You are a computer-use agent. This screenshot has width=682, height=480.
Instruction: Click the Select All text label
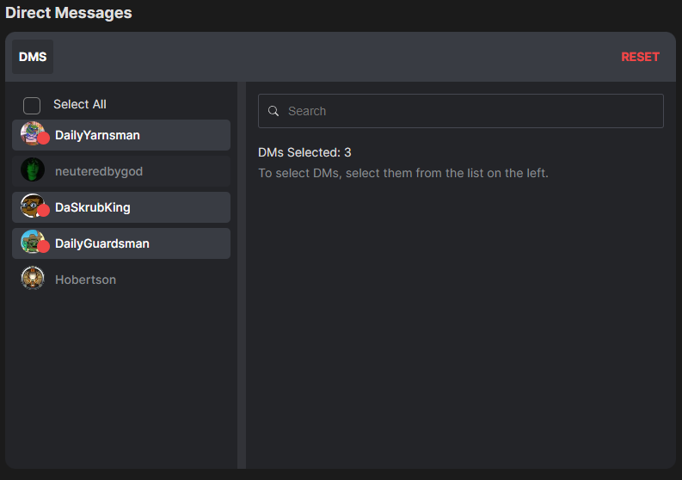point(80,104)
